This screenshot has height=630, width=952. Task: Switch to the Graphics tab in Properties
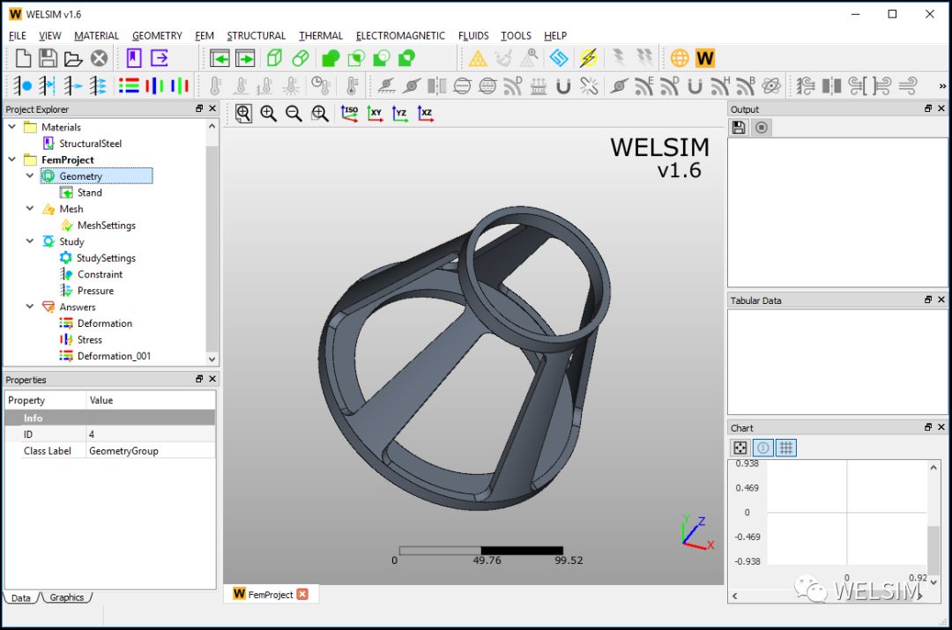(67, 597)
